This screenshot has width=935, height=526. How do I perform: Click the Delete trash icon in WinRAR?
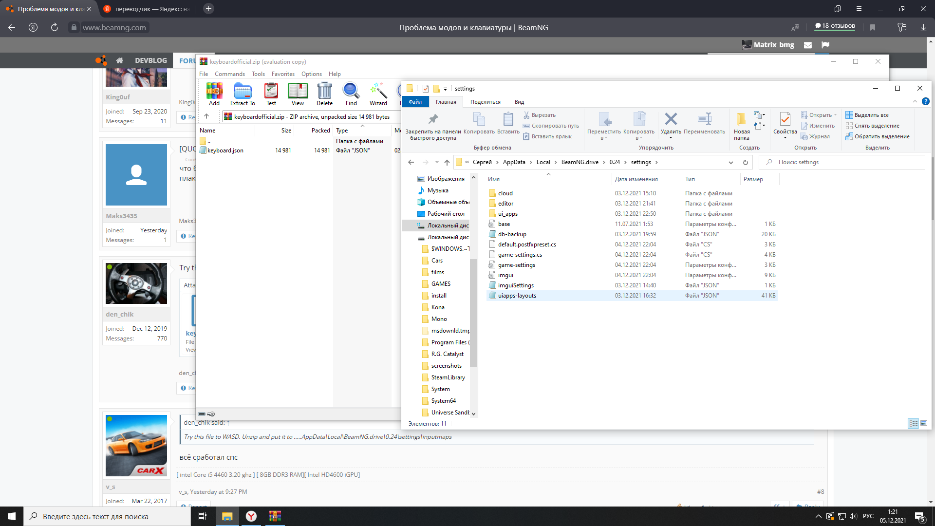(325, 94)
